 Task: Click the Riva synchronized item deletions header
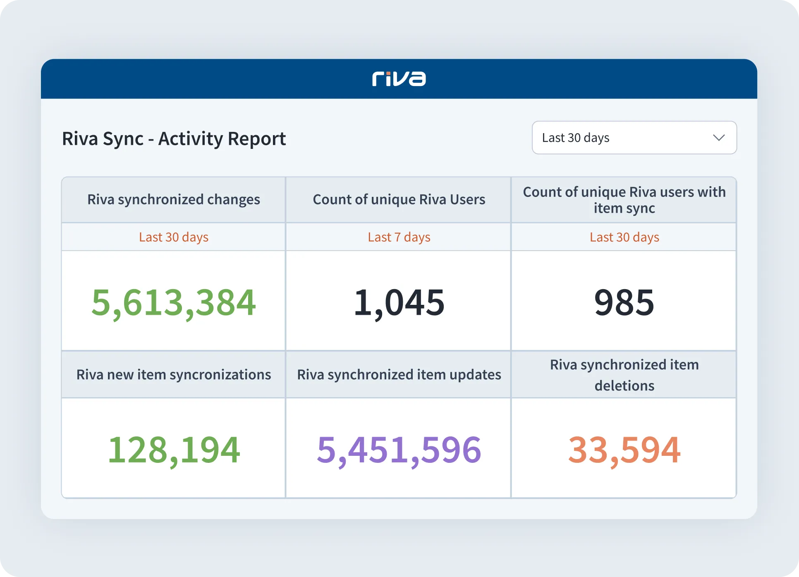coord(624,375)
